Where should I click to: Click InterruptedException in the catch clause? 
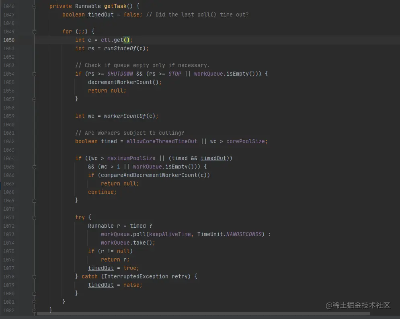pyautogui.click(x=136, y=276)
